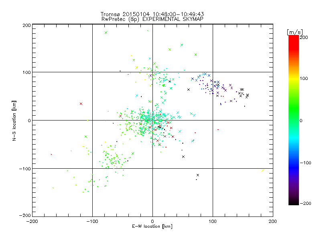Click the 'E-W location [km]' axis label

click(x=152, y=227)
